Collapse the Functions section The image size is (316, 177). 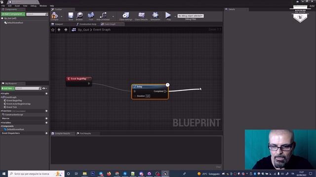1,111
